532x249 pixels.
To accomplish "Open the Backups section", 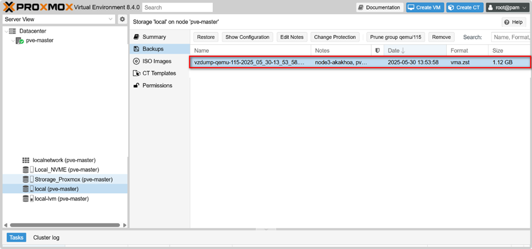I will pyautogui.click(x=152, y=49).
